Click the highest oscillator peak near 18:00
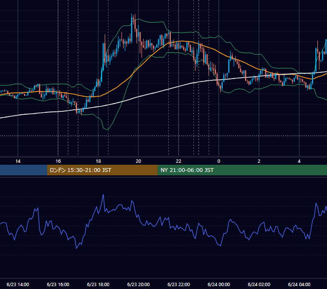This screenshot has height=289, width=327. 103,195
